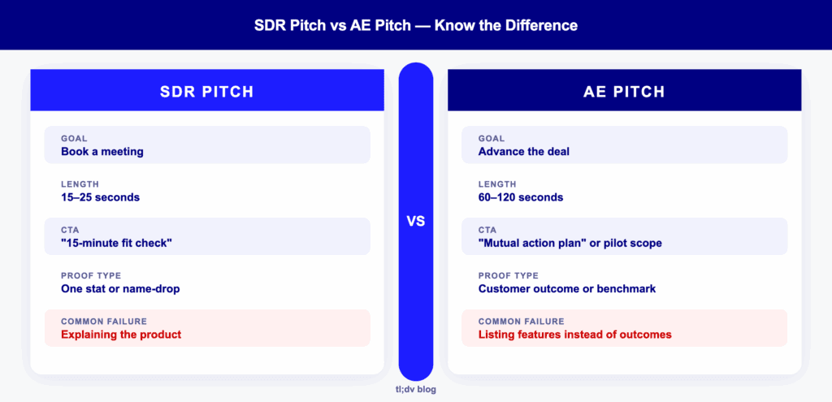Click the SDR PITCH header banner
Viewport: 832px width, 402px height.
coord(206,91)
